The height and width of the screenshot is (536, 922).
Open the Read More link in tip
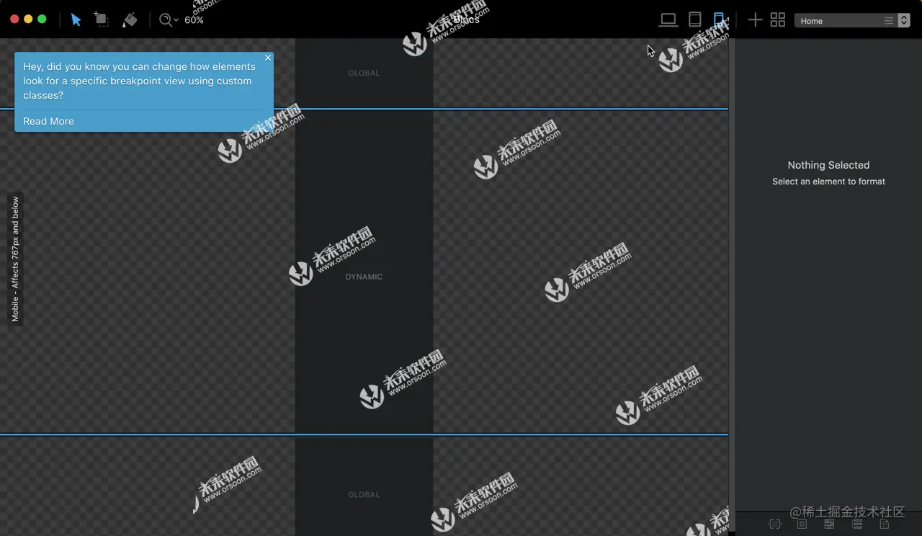point(48,121)
